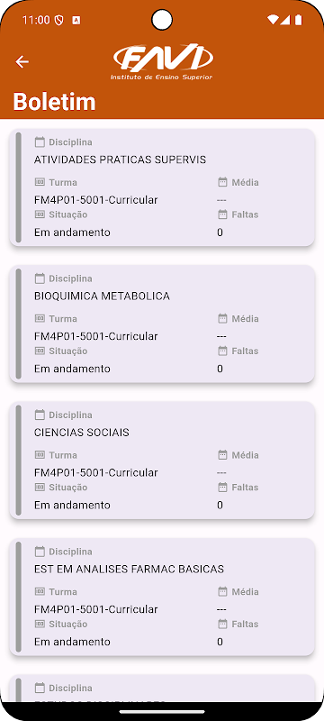The width and height of the screenshot is (324, 721).
Task: Click Turma ID icon in Bioquimica Metabolica card
Action: click(40, 319)
